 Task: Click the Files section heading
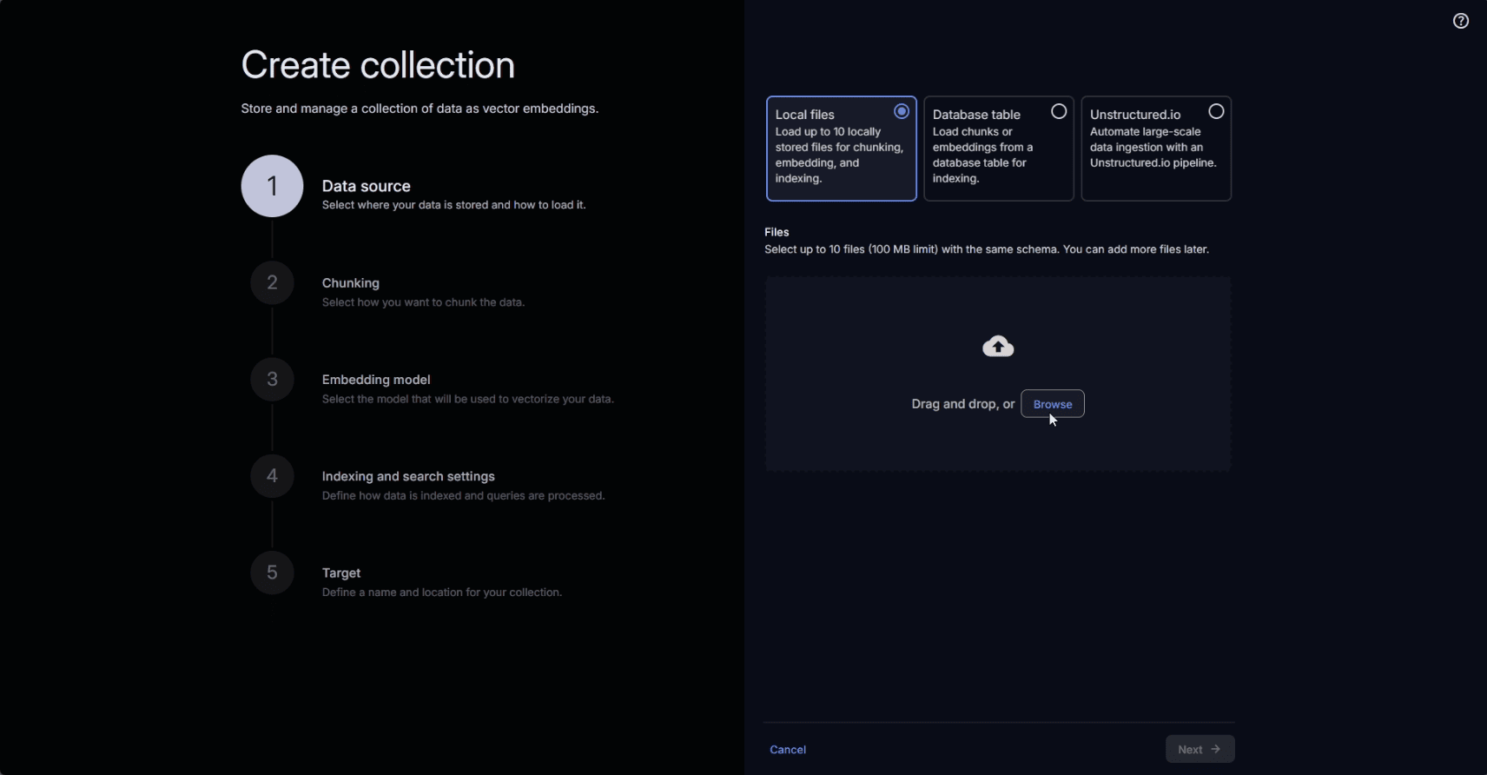click(777, 232)
